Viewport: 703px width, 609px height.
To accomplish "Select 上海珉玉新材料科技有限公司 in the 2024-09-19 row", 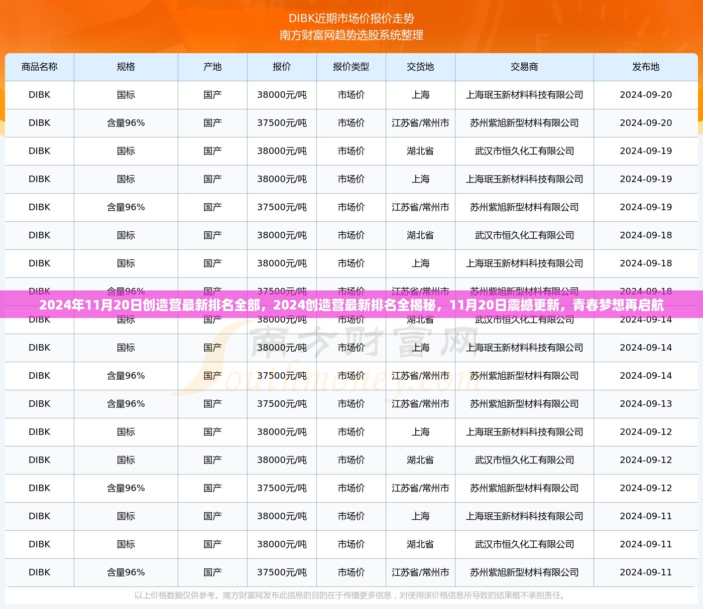I will [524, 179].
